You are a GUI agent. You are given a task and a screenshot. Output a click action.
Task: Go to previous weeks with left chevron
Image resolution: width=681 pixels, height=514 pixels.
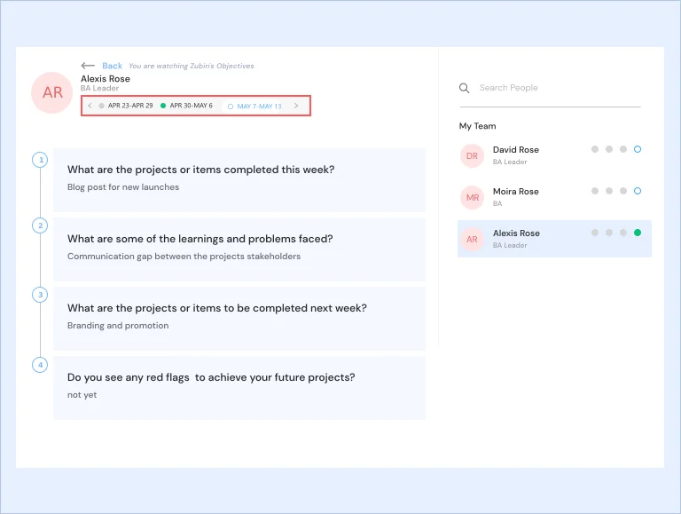tap(90, 106)
